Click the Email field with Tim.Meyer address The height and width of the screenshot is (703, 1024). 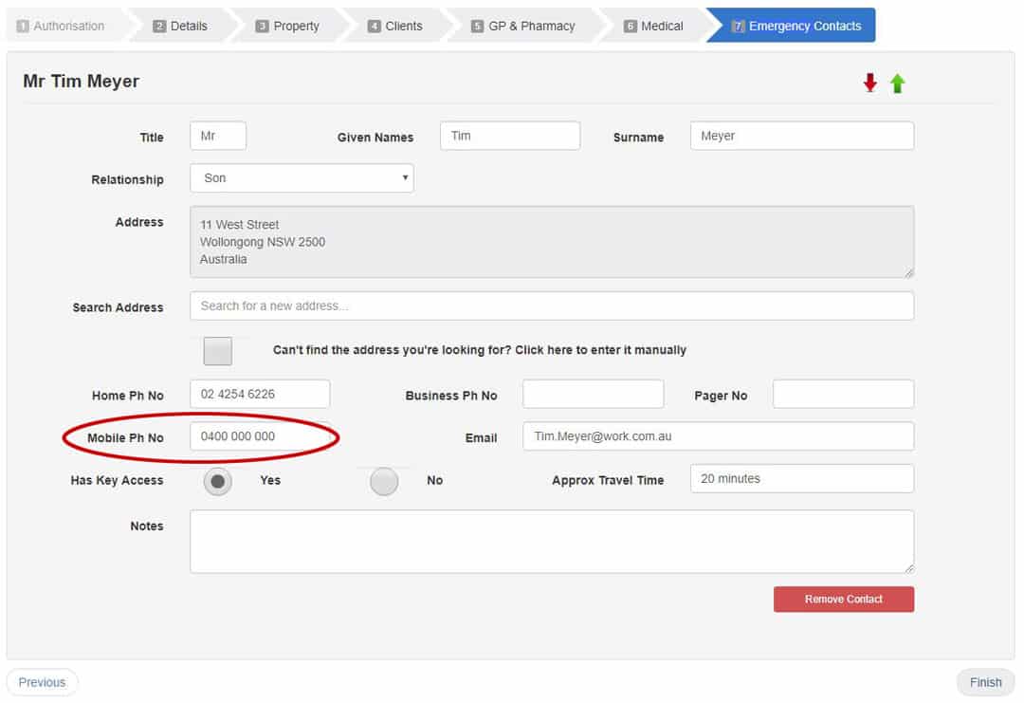[x=719, y=436]
